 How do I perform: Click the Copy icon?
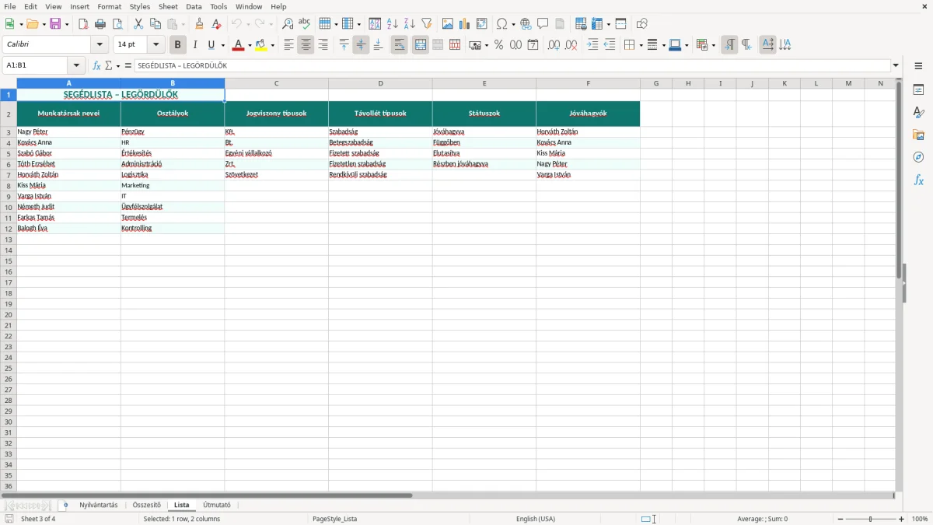point(155,24)
